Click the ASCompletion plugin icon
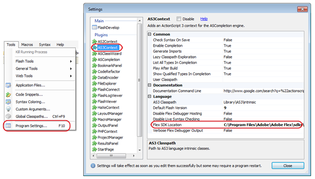 (x=94, y=60)
